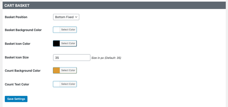Image resolution: width=228 pixels, height=107 pixels.
Task: Click the Basket Icon Size label
Action: pos(17,57)
